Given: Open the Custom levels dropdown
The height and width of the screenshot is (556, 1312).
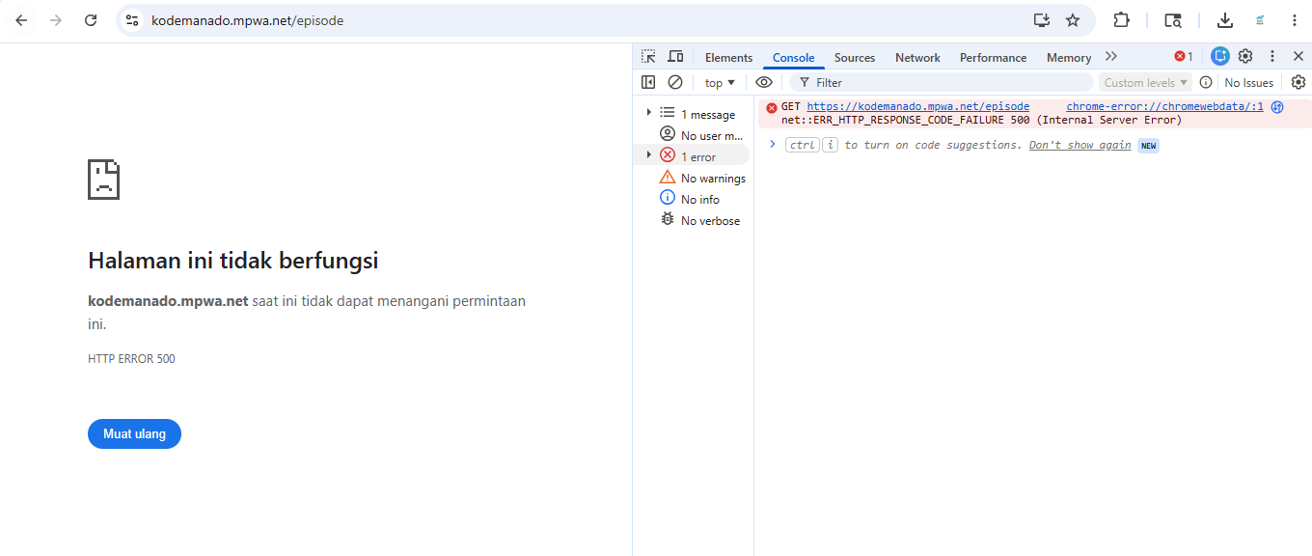Looking at the screenshot, I should pyautogui.click(x=1146, y=83).
